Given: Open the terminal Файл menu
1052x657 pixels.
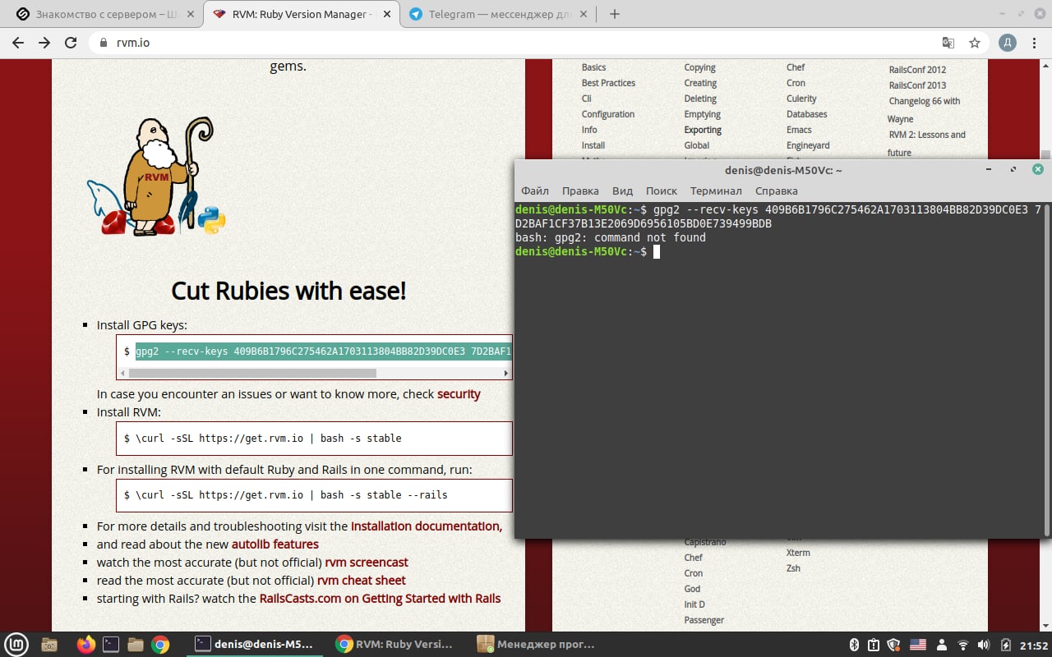Looking at the screenshot, I should (x=535, y=191).
